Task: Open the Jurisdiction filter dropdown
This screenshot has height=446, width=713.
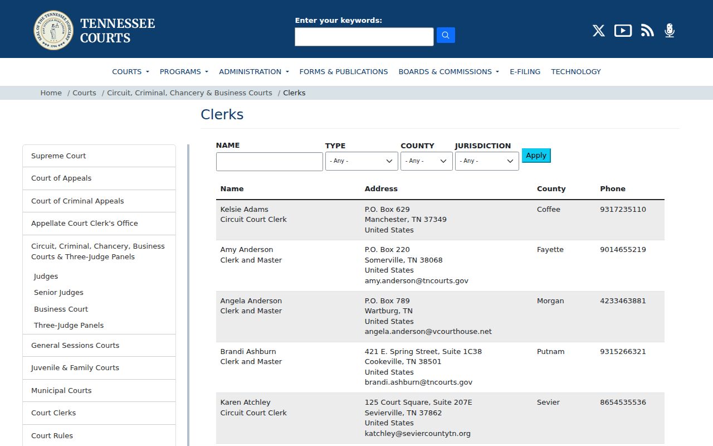Action: (x=487, y=161)
